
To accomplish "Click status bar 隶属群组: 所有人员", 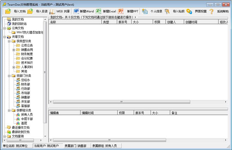I will (104, 146).
